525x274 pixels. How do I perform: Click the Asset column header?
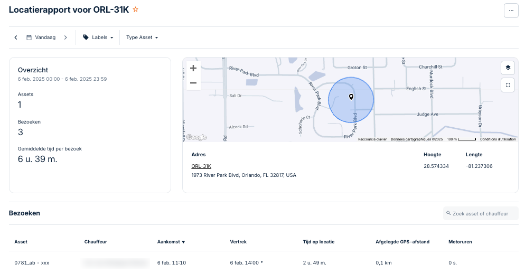tap(21, 242)
